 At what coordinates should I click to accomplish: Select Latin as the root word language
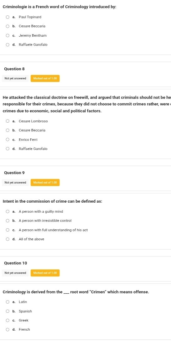coord(8,302)
